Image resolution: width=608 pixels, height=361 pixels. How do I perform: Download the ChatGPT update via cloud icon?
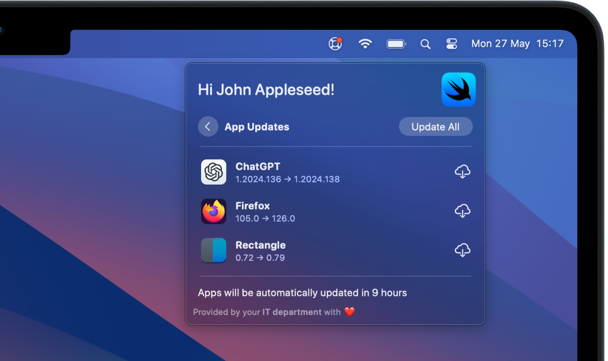pos(462,172)
